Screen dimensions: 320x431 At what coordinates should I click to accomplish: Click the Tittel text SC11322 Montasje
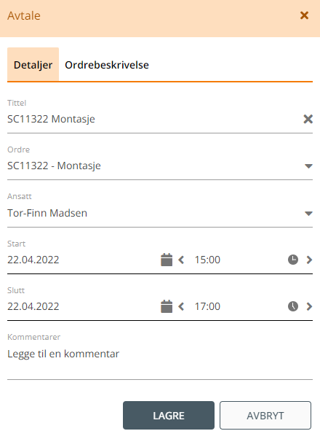[x=51, y=119]
